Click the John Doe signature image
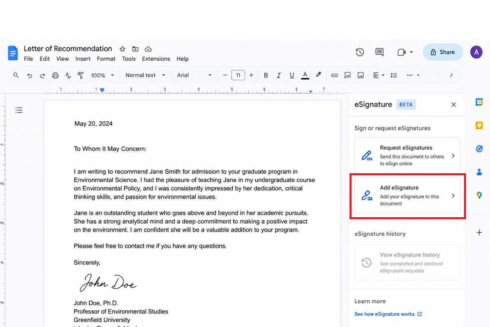 point(108,282)
